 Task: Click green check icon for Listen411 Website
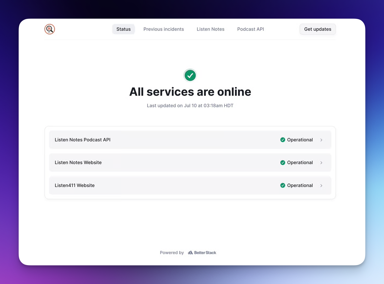[283, 185]
